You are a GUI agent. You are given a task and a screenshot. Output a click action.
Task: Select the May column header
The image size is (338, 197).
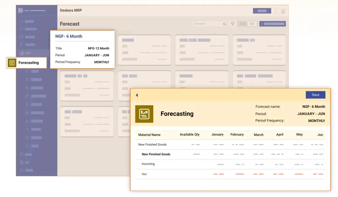pyautogui.click(x=299, y=134)
